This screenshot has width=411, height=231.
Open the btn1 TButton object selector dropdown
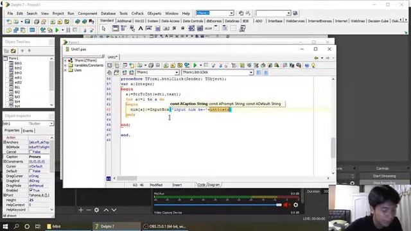coord(51,123)
